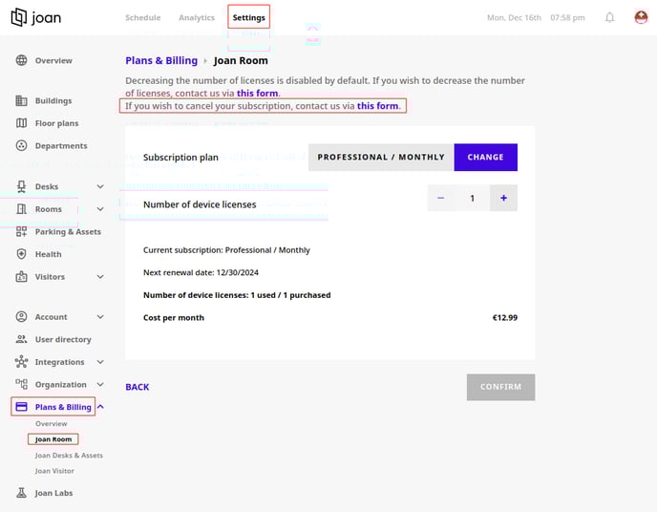Click the User directory people icon
This screenshot has width=657, height=512.
tap(21, 339)
